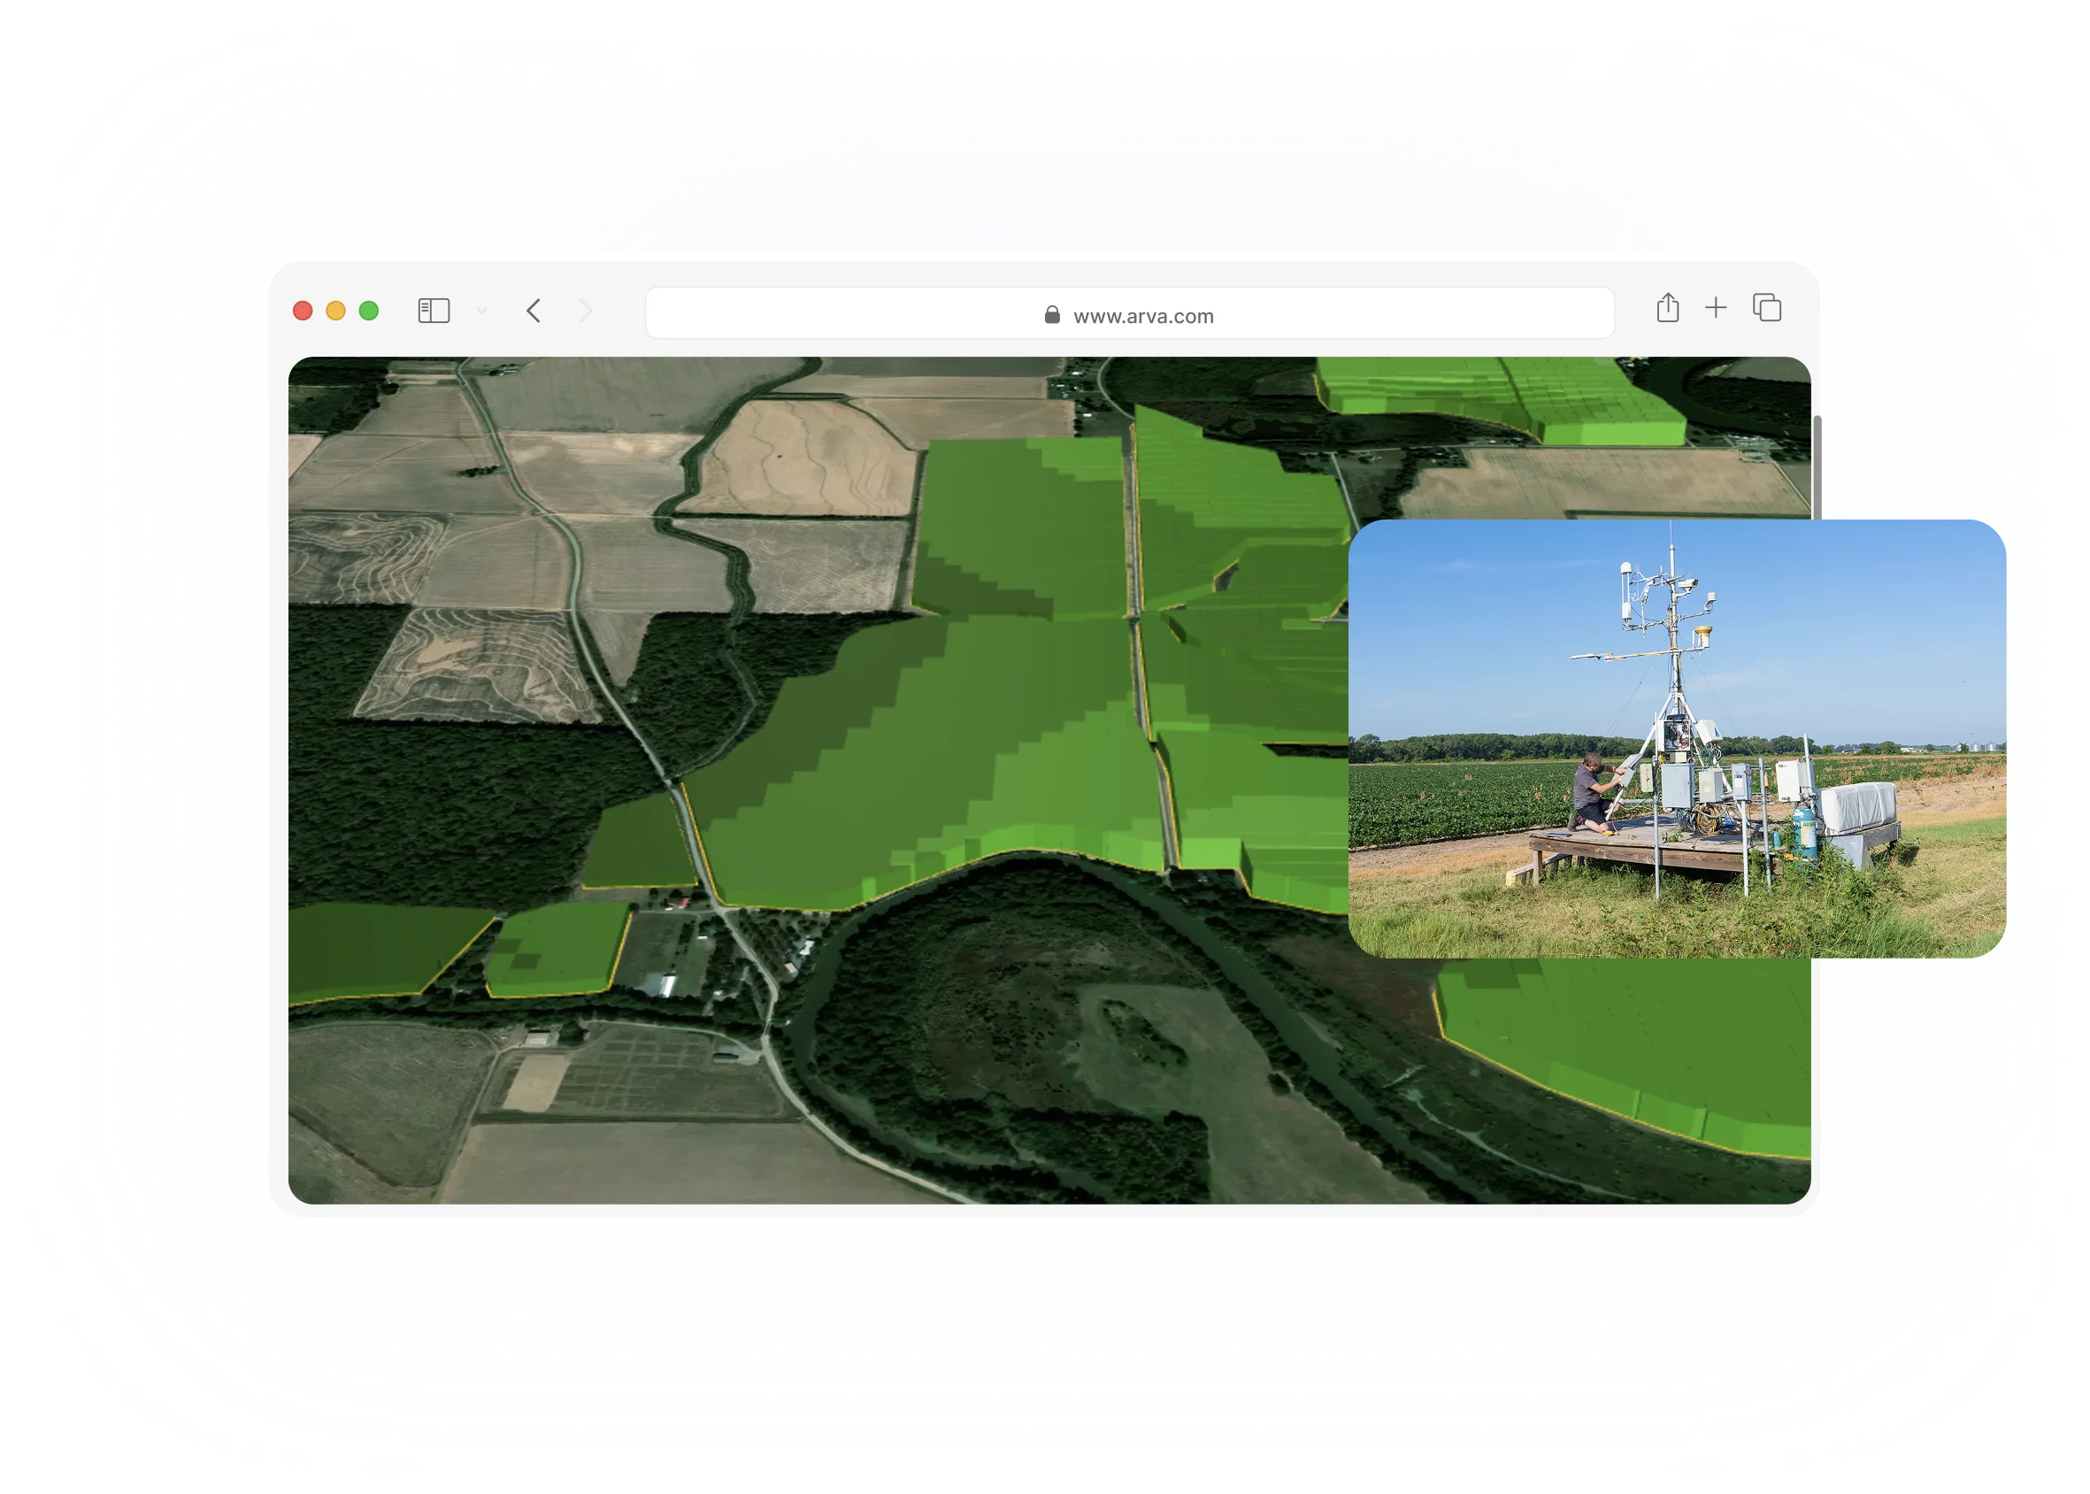Open the Share icon

coord(1667,307)
